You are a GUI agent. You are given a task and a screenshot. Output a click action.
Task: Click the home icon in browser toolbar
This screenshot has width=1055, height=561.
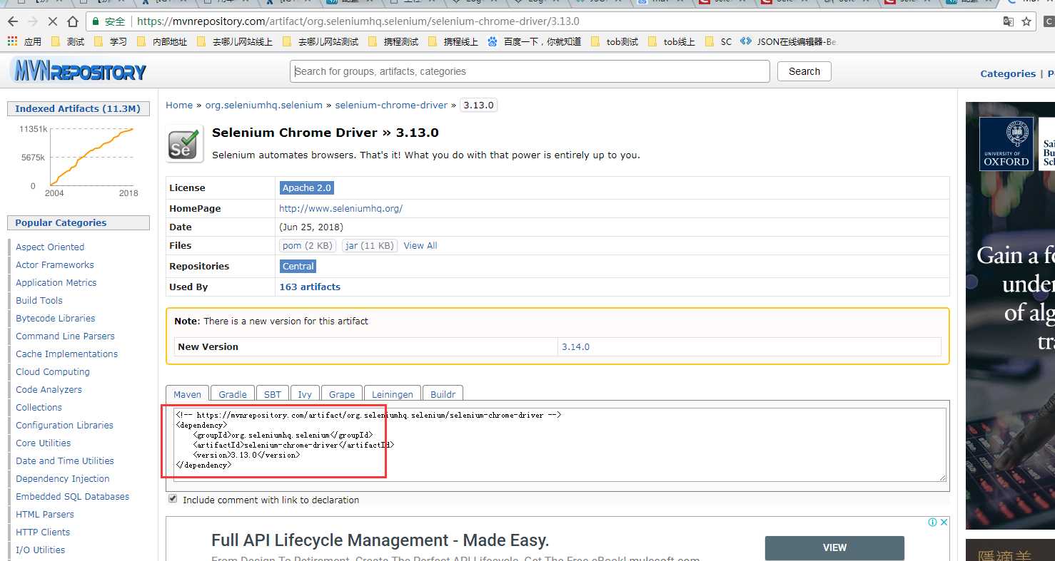73,21
